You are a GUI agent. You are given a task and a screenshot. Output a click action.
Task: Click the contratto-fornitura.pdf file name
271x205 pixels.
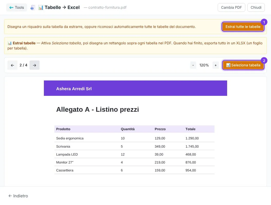(107, 7)
